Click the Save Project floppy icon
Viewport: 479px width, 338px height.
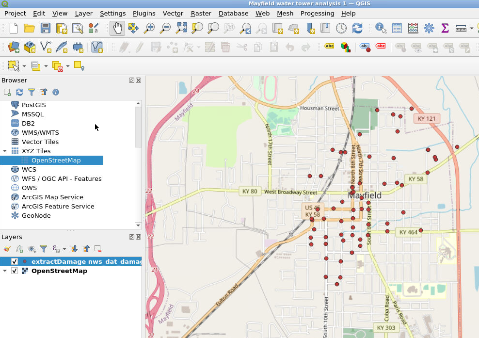point(45,28)
